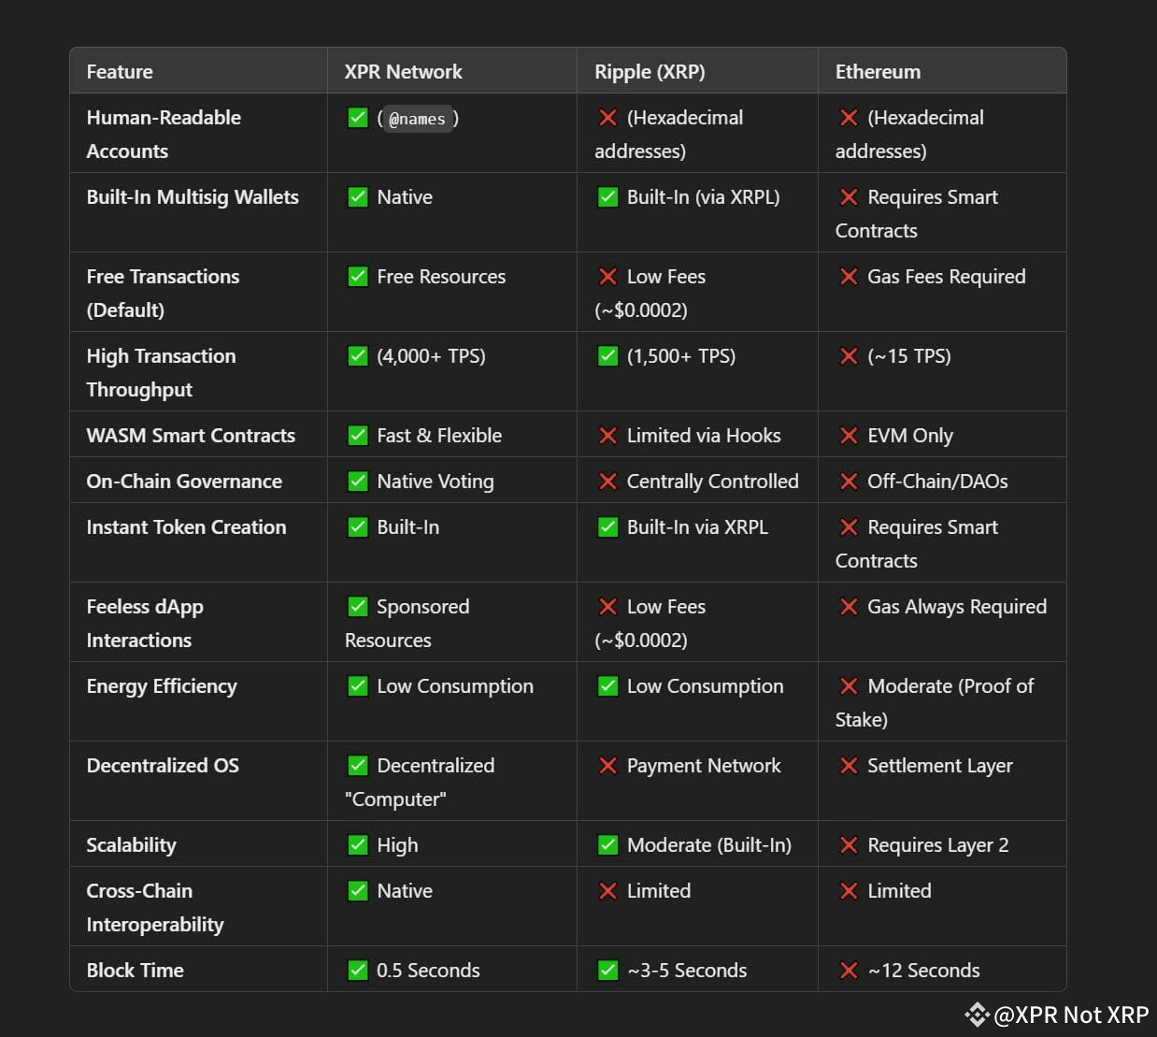Viewport: 1157px width, 1037px height.
Task: Click the green check next to Fast & Flexible
Action: pyautogui.click(x=357, y=436)
